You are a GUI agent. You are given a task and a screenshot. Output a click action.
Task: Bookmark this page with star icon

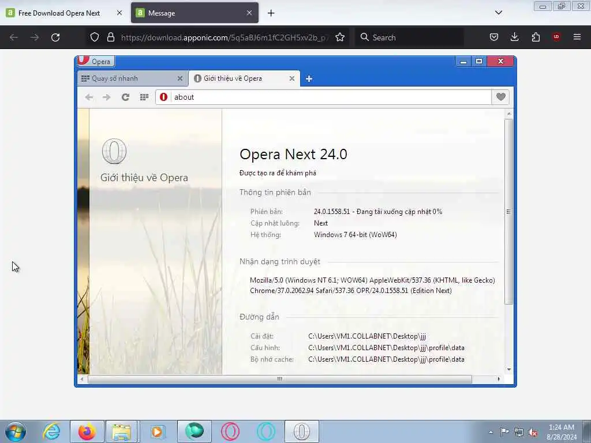pos(339,37)
